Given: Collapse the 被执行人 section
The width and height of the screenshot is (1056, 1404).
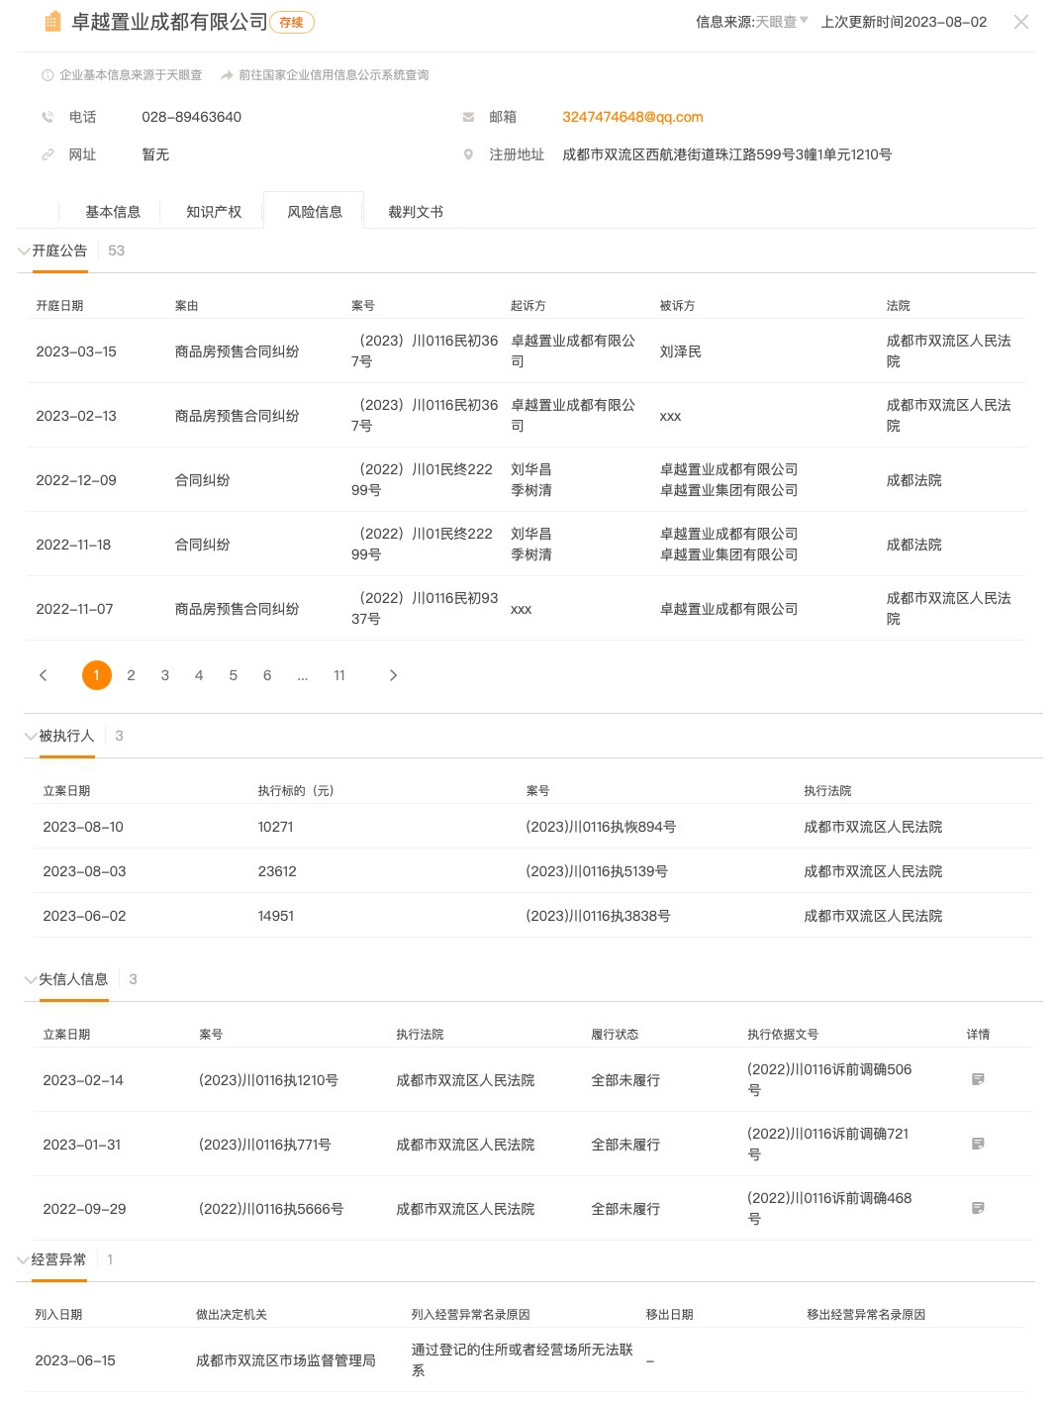Looking at the screenshot, I should pos(31,737).
